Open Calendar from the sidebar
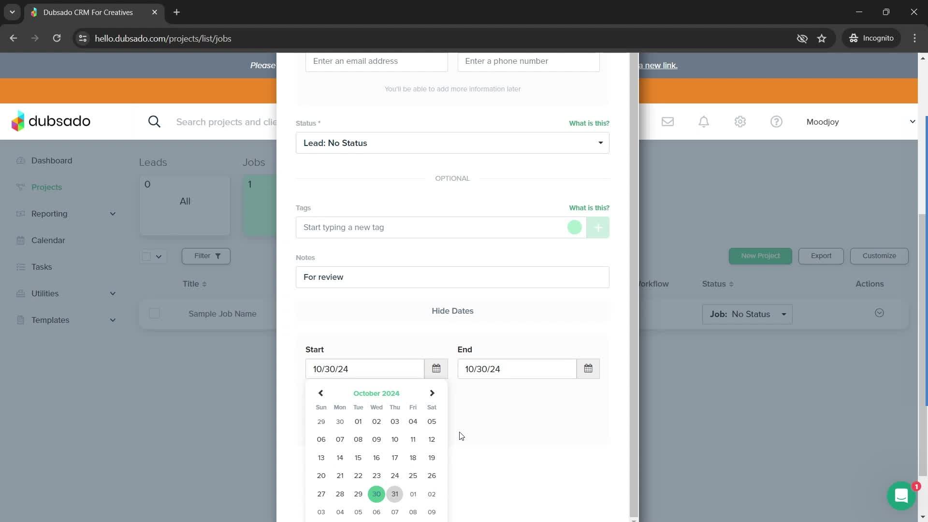Viewport: 928px width, 522px height. (x=48, y=240)
